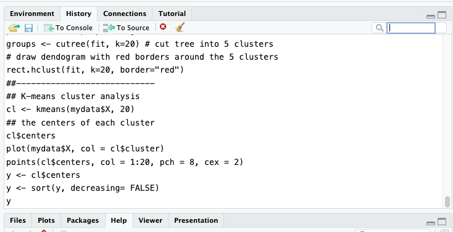
Task: Save history using the floppy disk icon
Action: tap(28, 28)
